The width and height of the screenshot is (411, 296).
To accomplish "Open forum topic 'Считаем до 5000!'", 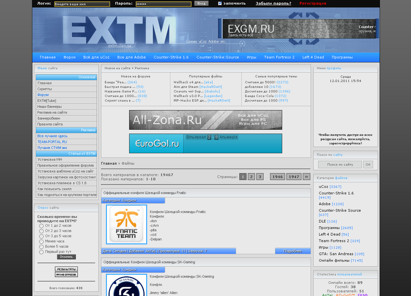I will (260, 82).
